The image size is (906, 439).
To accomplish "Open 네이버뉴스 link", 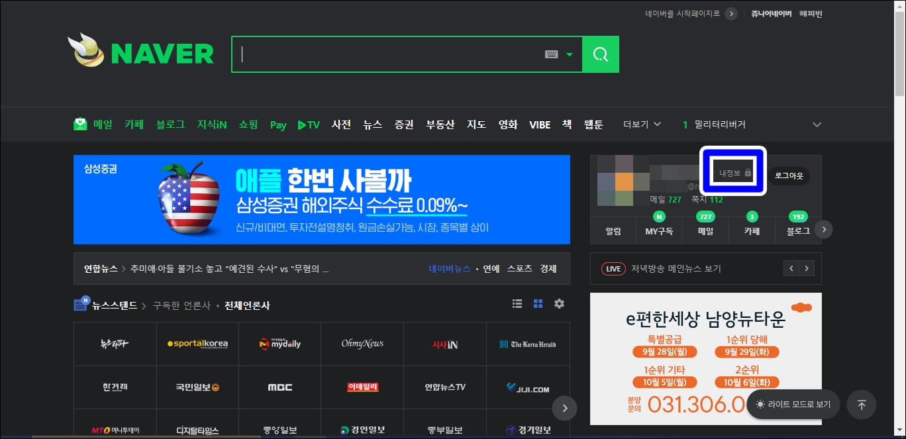I will pos(450,269).
